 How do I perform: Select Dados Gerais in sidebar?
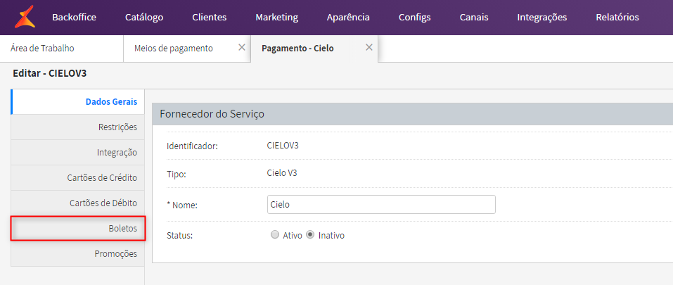point(77,102)
